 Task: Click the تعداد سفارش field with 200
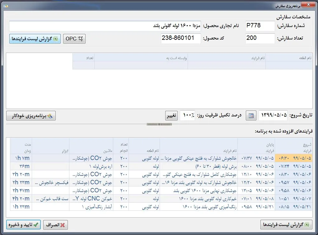click(260, 39)
